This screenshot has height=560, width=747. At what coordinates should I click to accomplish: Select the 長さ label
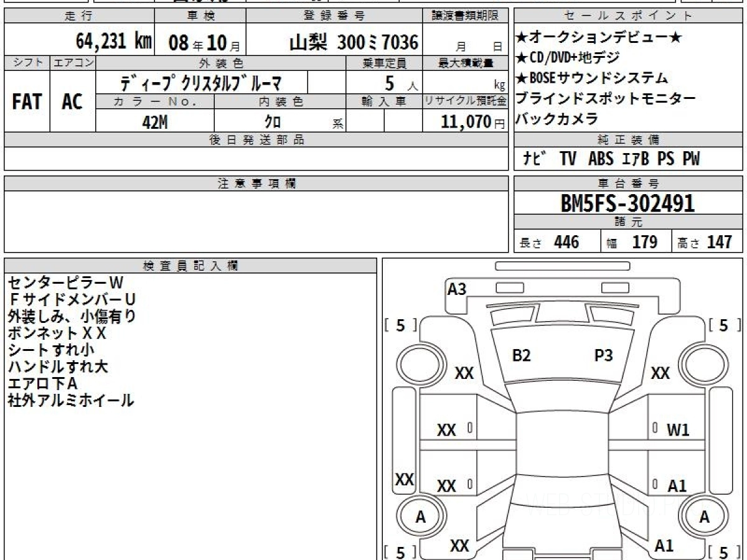(531, 243)
